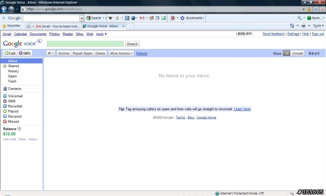The height and width of the screenshot is (196, 326).
Task: Expand the select checkbox dropdown arrow
Action: pyautogui.click(x=52, y=53)
